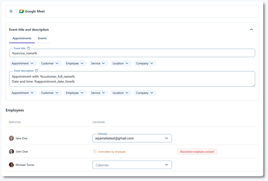
Task: Expand Customer placeholders below Event description
Action: click(x=50, y=93)
